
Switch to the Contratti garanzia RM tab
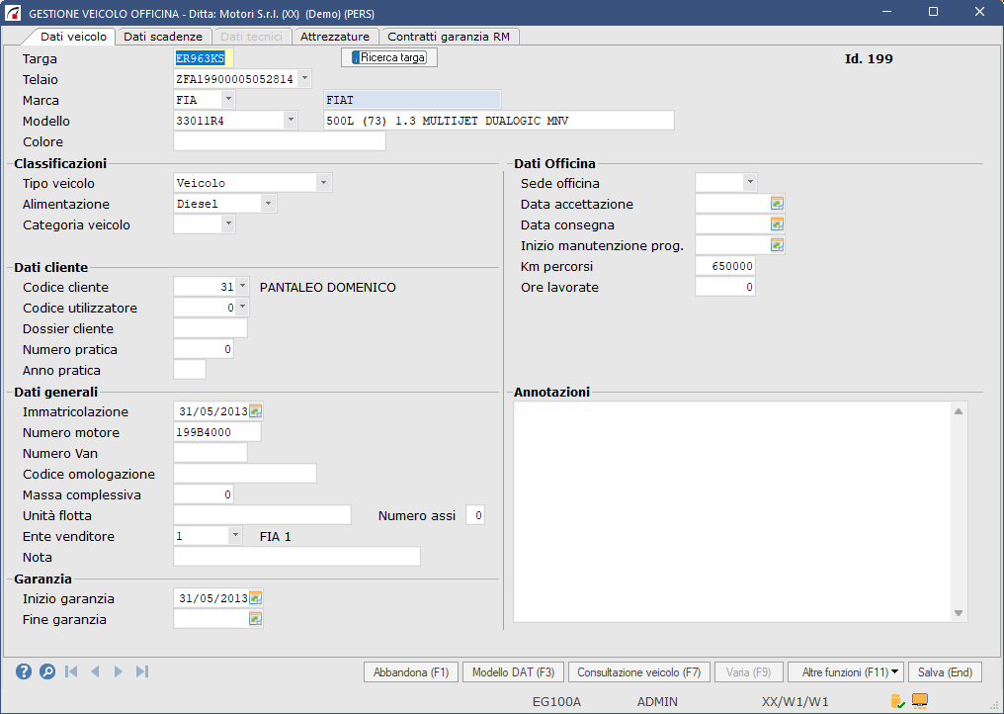pyautogui.click(x=449, y=37)
